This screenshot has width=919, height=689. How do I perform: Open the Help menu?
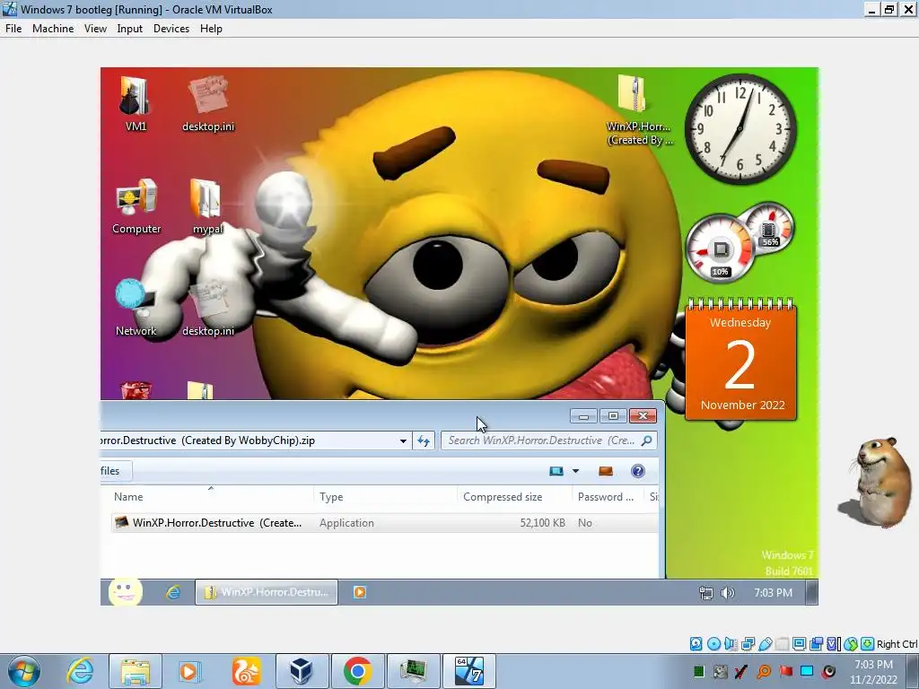click(x=211, y=28)
